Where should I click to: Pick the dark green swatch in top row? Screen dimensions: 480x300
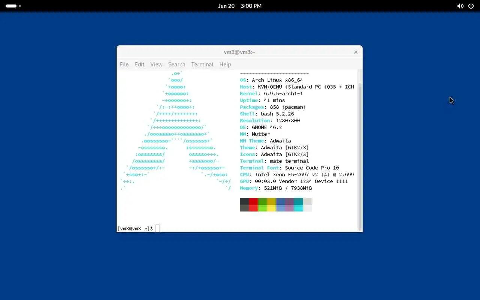262,201
